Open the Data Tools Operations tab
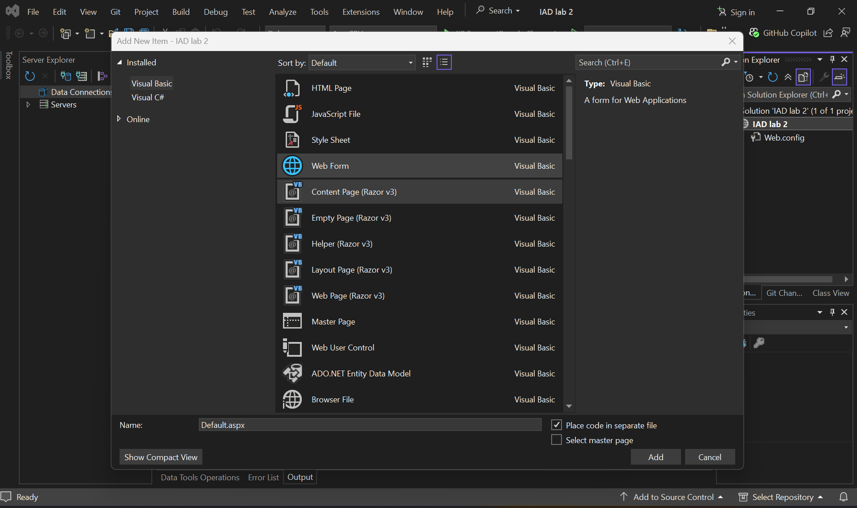 200,477
